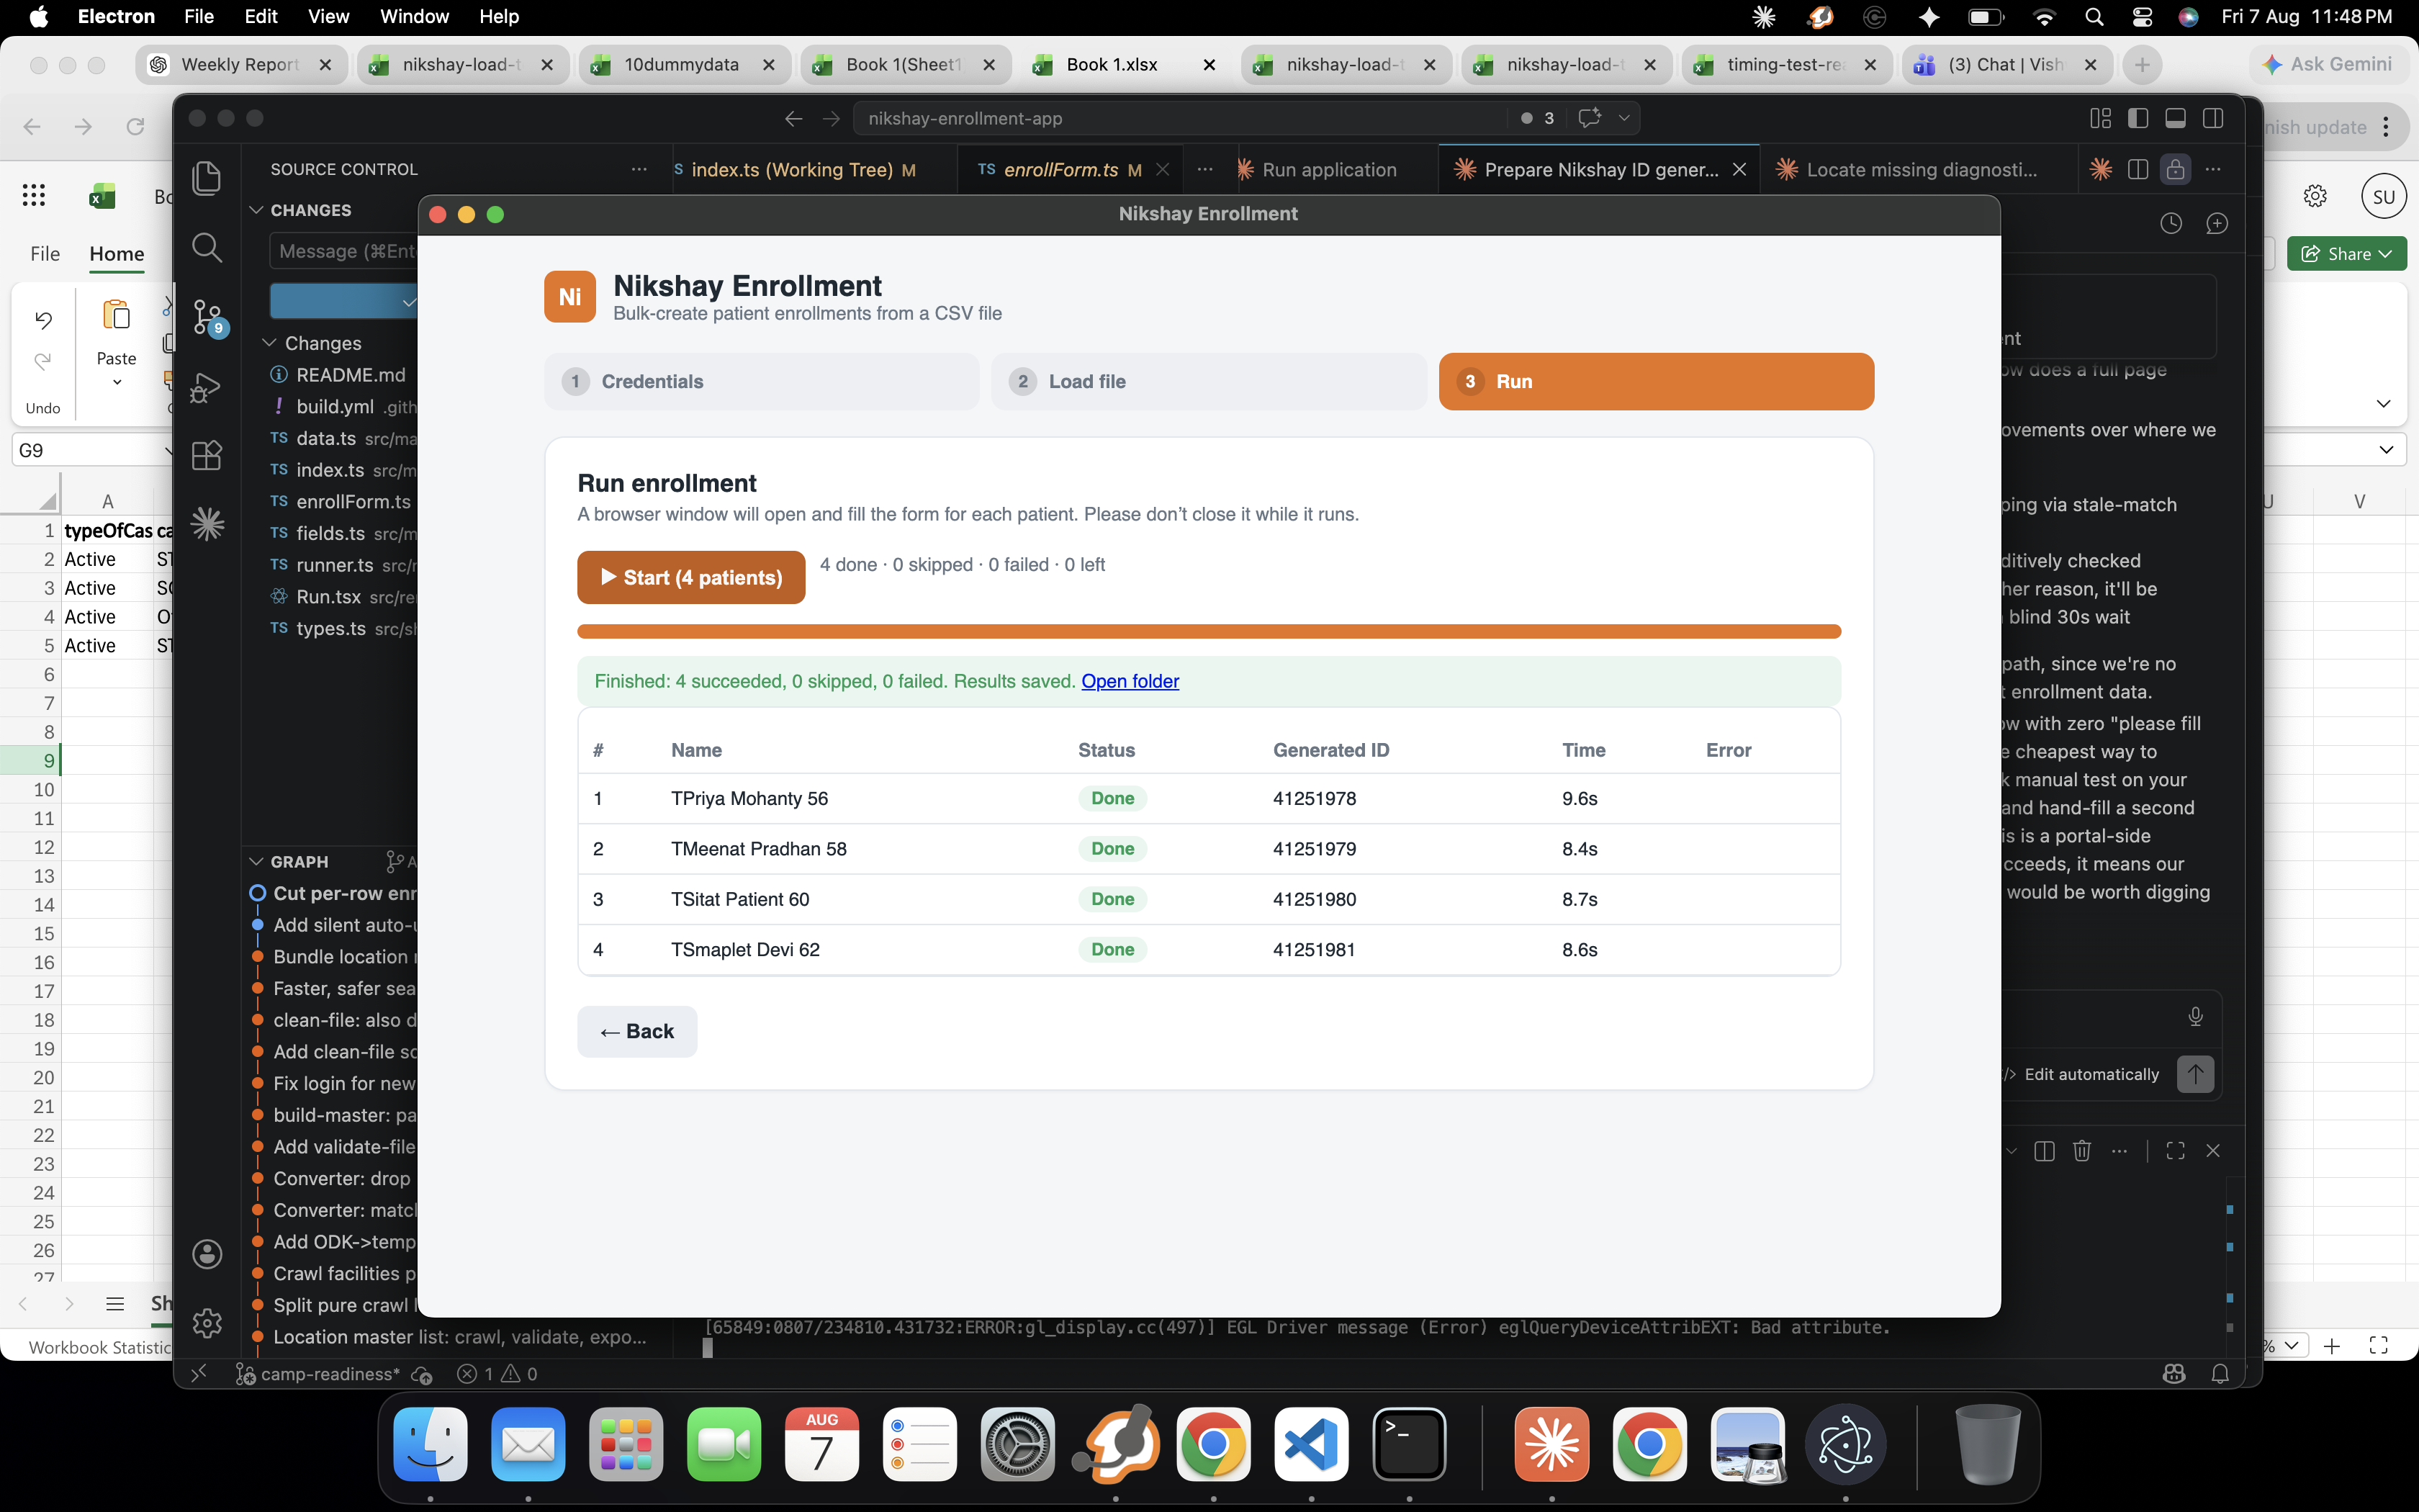Open the errors and warnings status

[497, 1374]
